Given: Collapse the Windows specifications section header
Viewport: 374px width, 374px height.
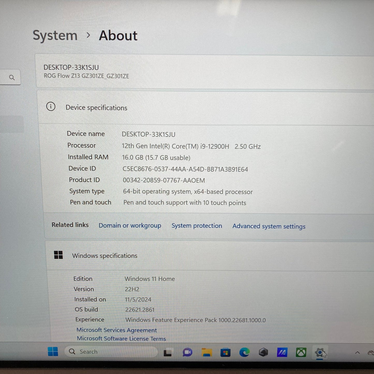Looking at the screenshot, I should pos(210,256).
